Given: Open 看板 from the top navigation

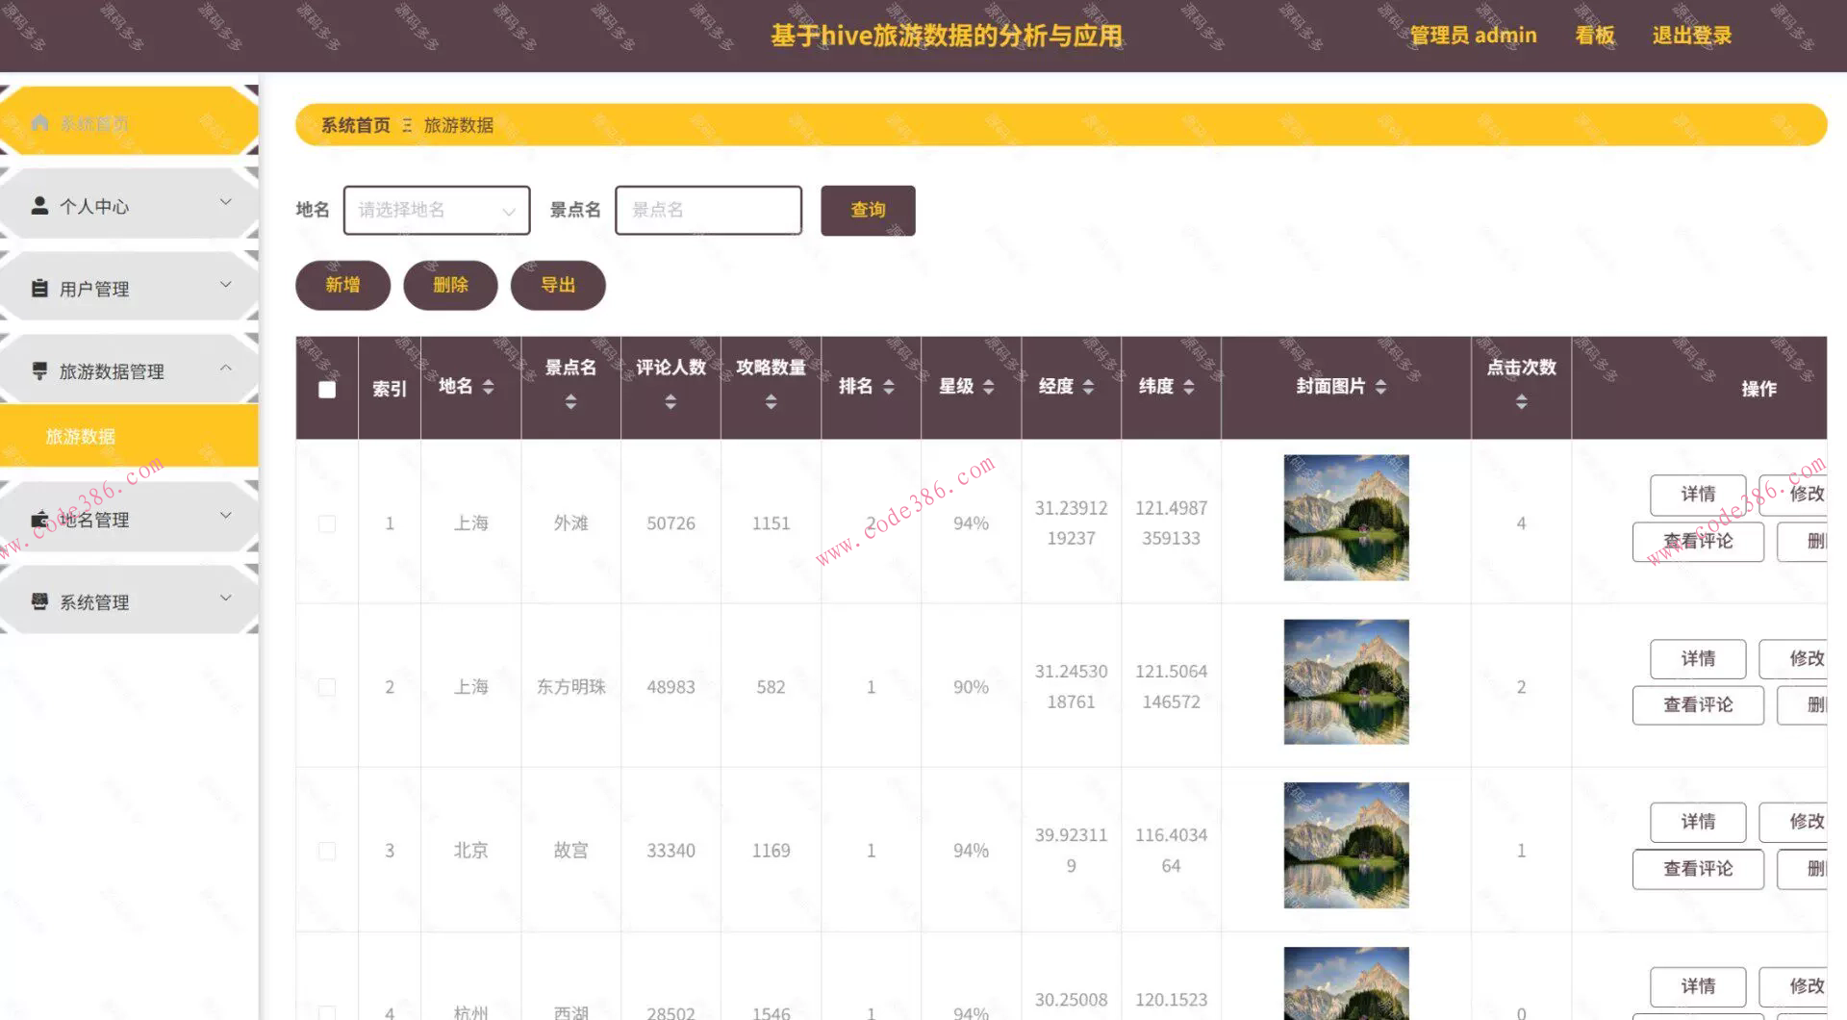Looking at the screenshot, I should coord(1594,35).
